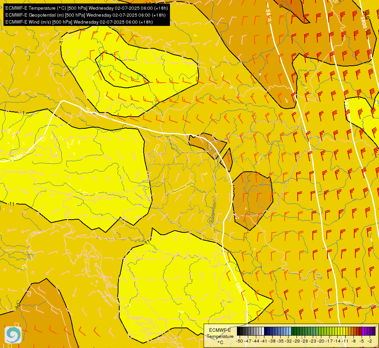This screenshot has width=379, height=348.
Task: Click the -5 legend value
Action: pyautogui.click(x=362, y=341)
